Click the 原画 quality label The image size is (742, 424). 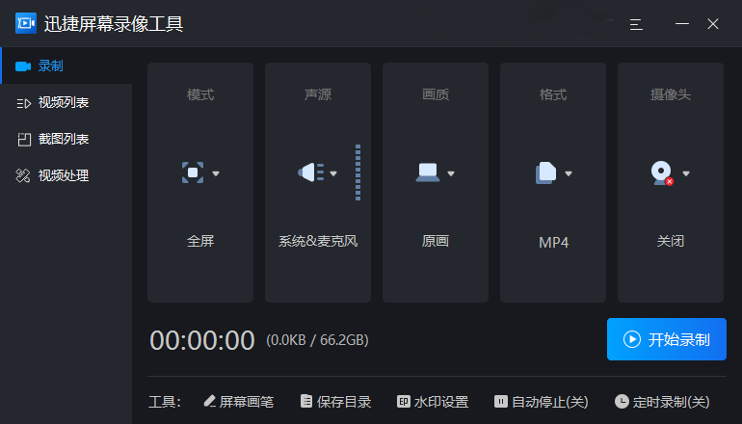(x=436, y=241)
